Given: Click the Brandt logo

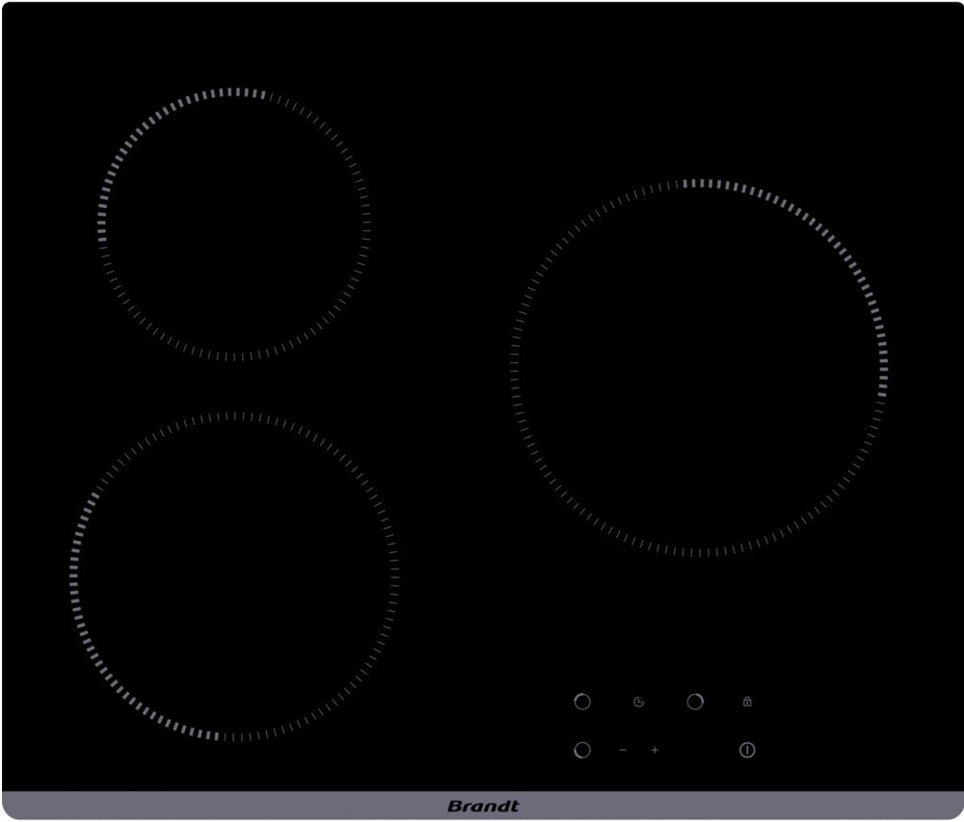Looking at the screenshot, I should [483, 806].
